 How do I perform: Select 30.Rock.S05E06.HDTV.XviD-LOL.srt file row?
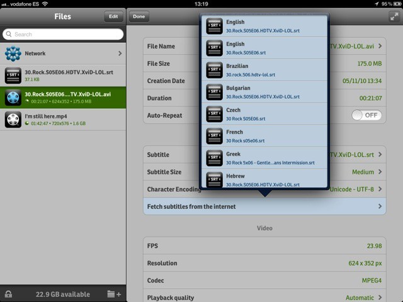63,75
